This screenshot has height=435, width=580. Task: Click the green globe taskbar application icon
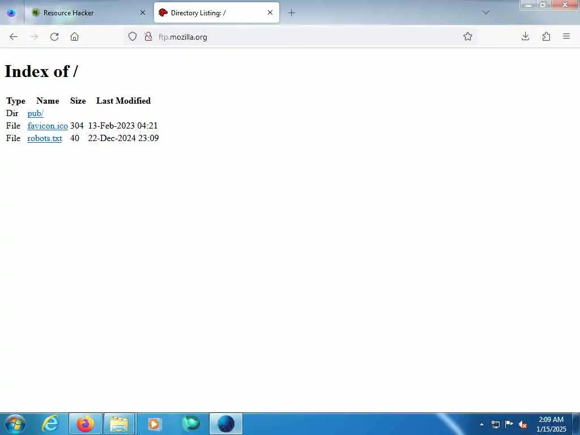point(191,424)
